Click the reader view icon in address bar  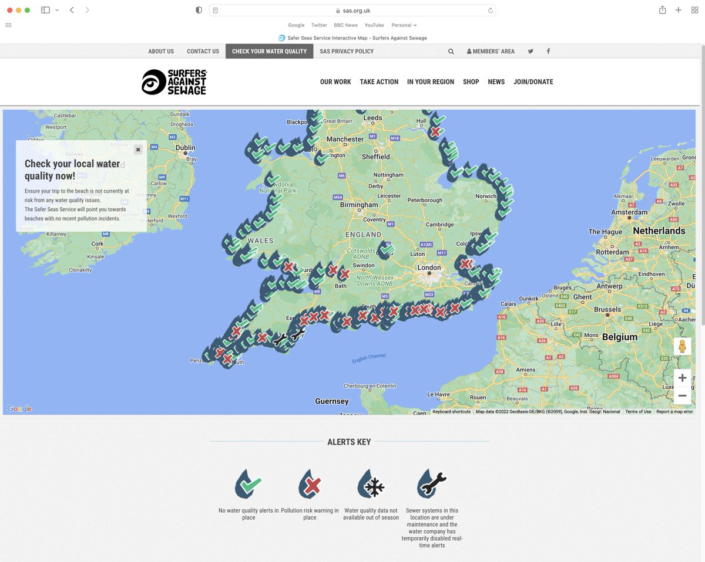pos(216,10)
